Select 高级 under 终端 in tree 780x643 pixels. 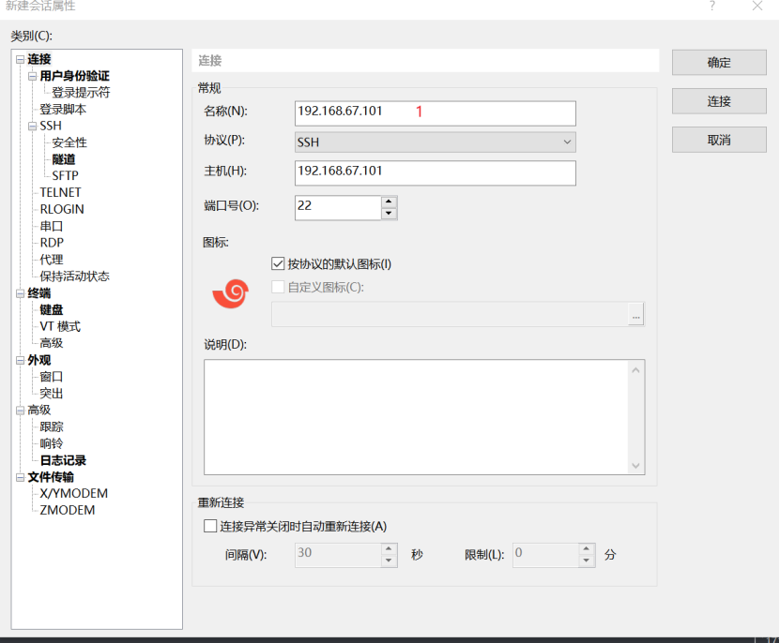pyautogui.click(x=52, y=343)
